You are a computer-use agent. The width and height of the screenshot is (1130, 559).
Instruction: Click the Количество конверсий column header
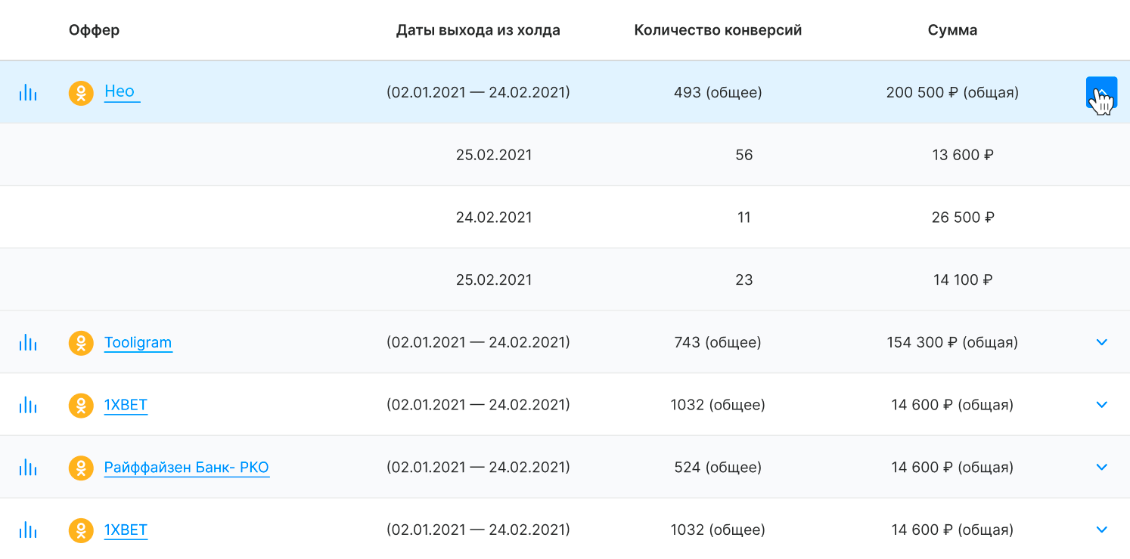[718, 30]
